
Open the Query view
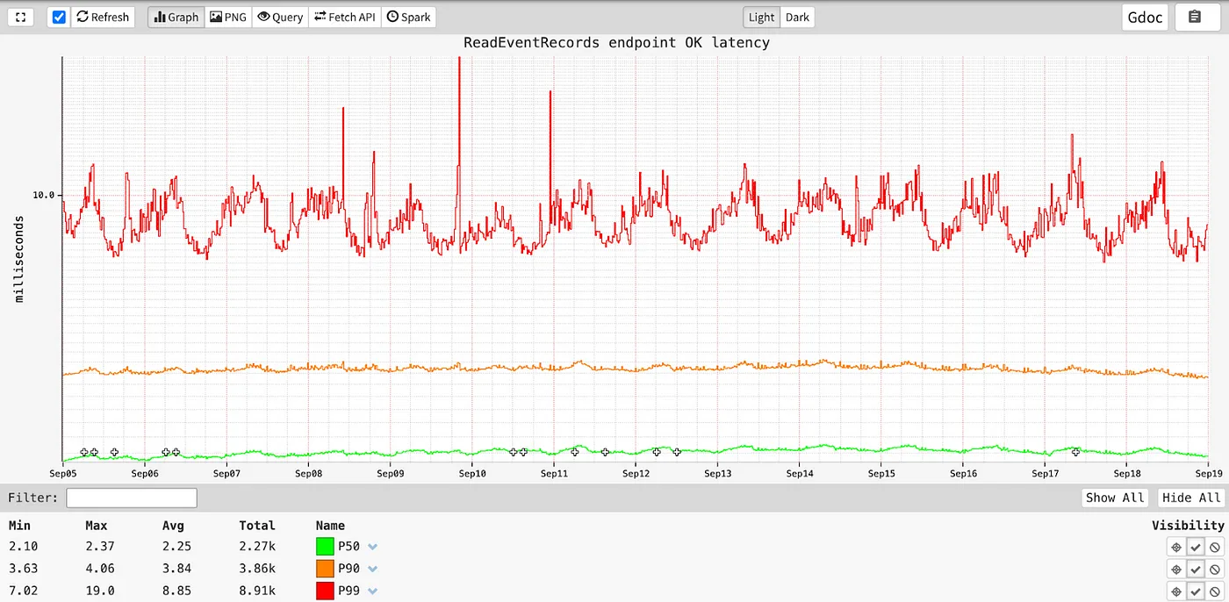tap(280, 17)
